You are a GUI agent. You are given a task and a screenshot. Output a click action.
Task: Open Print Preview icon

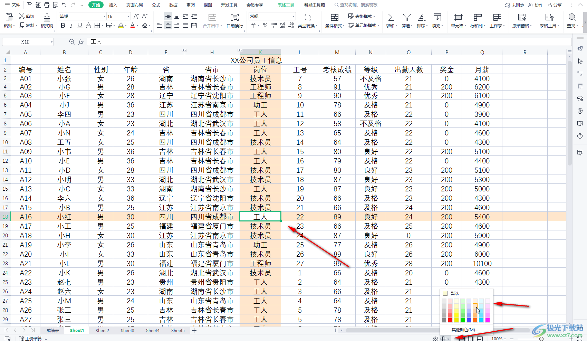(x=55, y=5)
